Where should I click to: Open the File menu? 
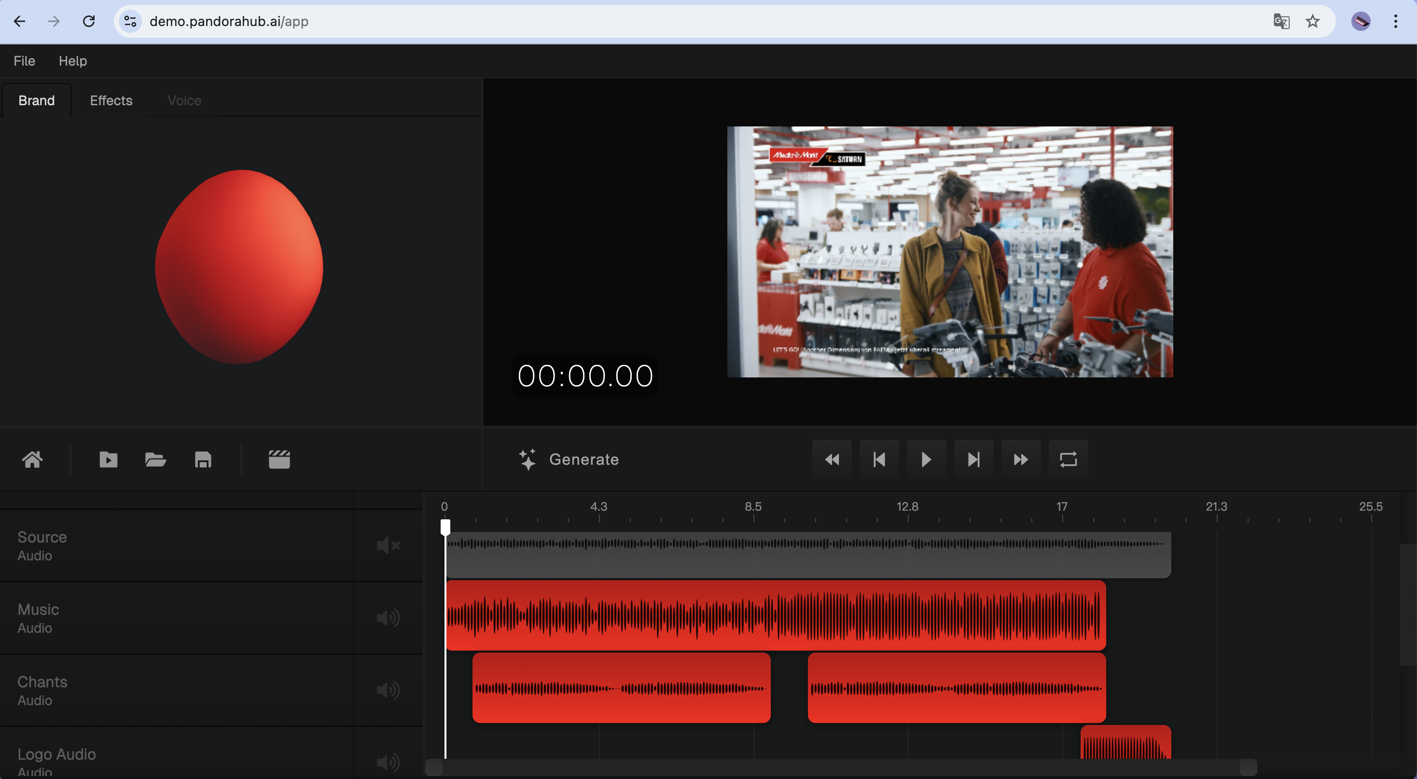click(x=24, y=60)
